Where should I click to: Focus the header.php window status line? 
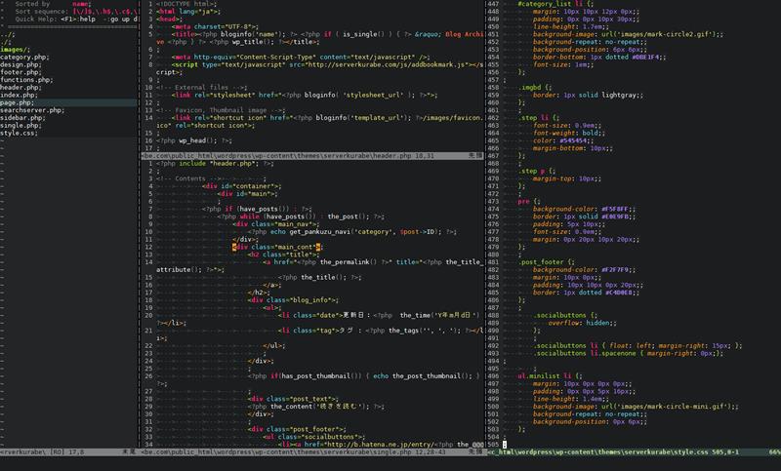pyautogui.click(x=312, y=156)
